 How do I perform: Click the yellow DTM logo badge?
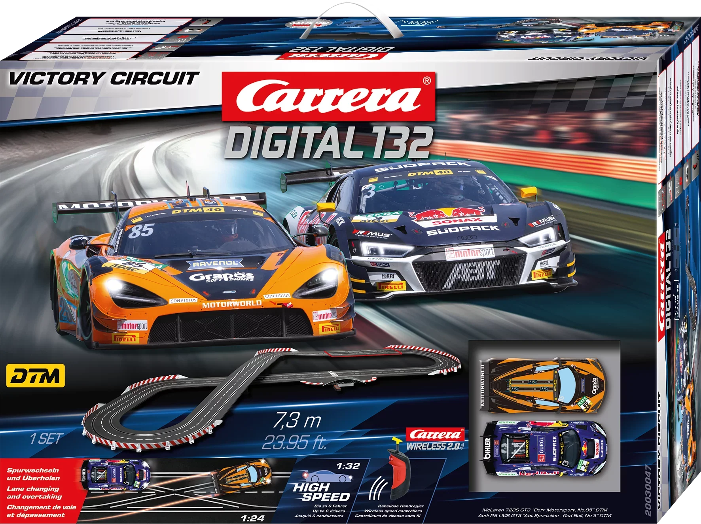(x=36, y=376)
